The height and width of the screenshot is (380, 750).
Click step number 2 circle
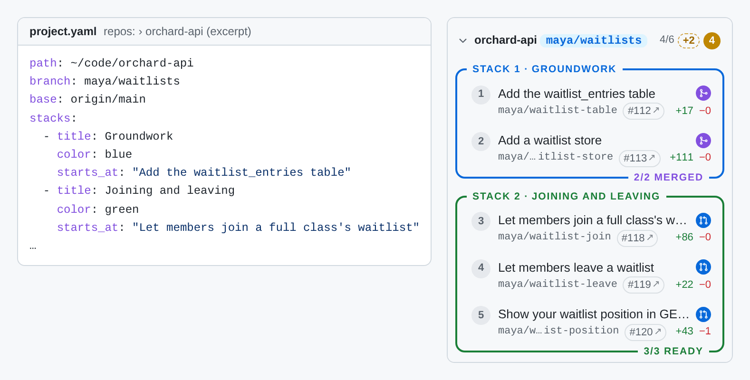coord(481,141)
